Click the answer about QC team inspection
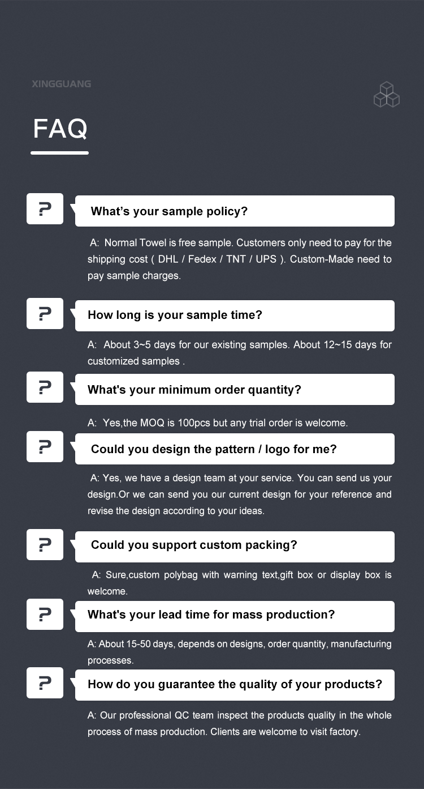The width and height of the screenshot is (424, 789). point(239,723)
